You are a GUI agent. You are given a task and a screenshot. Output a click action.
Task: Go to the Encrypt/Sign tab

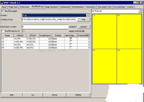click(x=119, y=7)
